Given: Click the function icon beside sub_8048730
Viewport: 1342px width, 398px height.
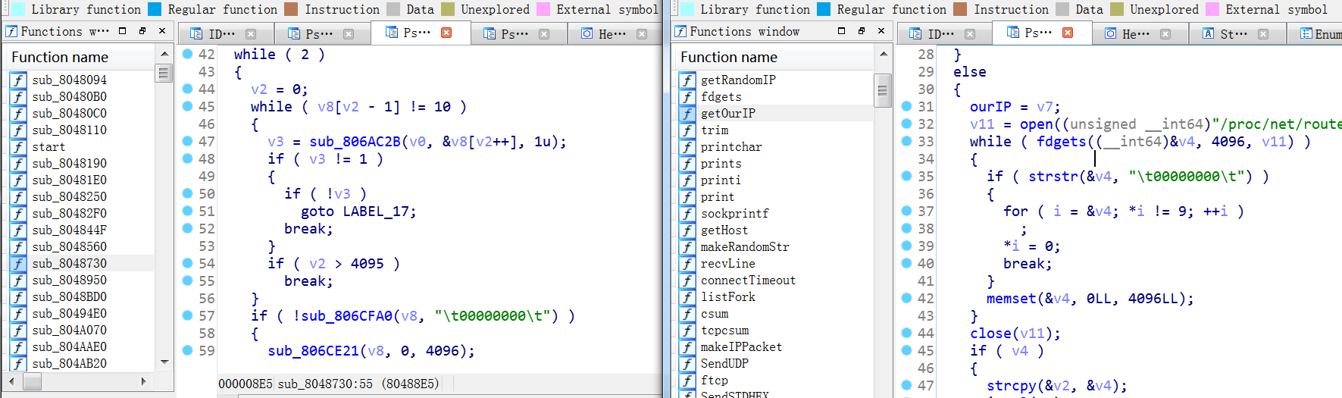Looking at the screenshot, I should click(x=18, y=264).
